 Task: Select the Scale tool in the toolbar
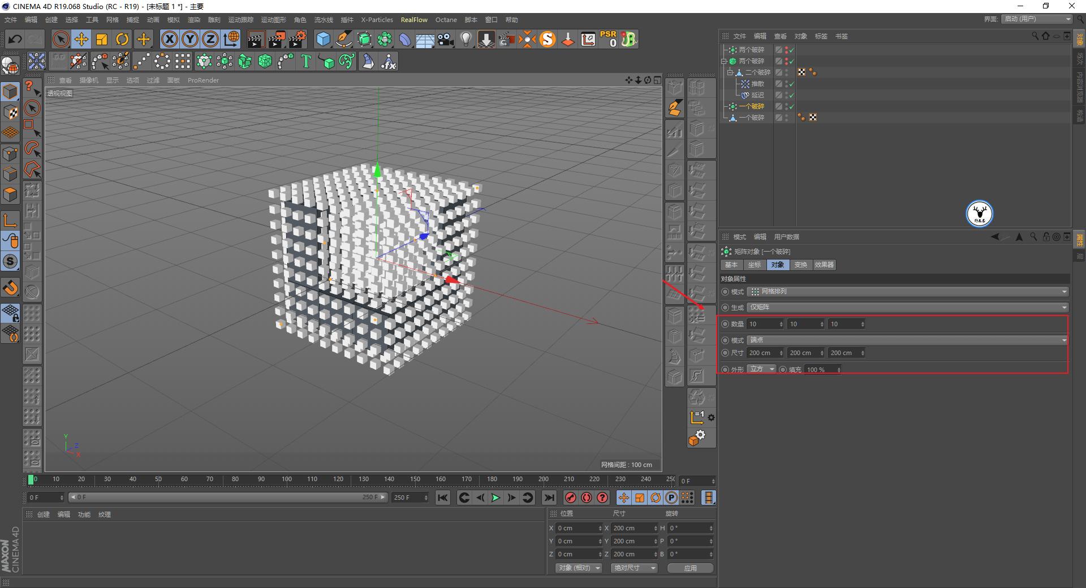102,39
